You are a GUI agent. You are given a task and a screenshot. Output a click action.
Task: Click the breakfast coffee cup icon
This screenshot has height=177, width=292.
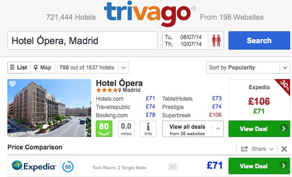[172, 166]
